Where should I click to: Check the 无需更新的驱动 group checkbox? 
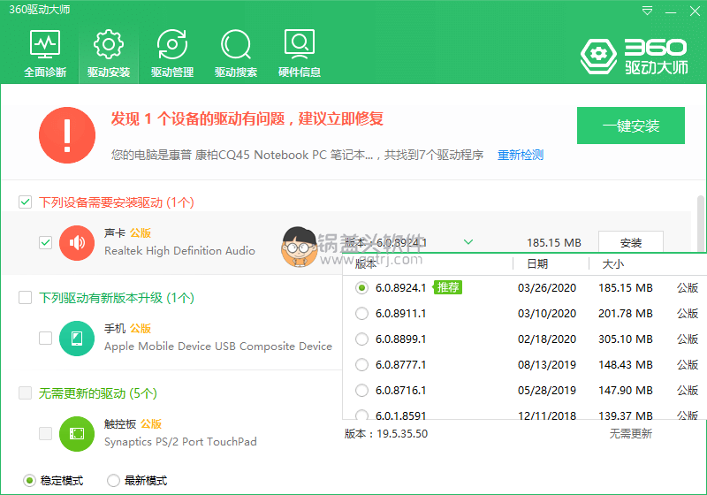click(26, 393)
